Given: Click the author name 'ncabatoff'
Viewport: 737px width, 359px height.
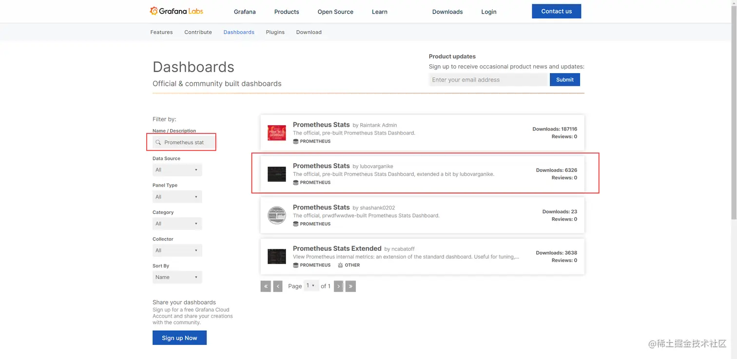Looking at the screenshot, I should 403,249.
